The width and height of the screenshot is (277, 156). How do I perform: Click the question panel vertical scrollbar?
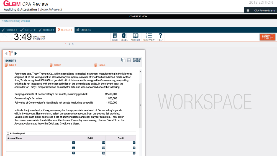[140, 105]
